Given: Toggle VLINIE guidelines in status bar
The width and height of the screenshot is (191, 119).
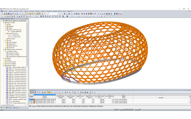Looking at the screenshot, I should click(136, 110).
